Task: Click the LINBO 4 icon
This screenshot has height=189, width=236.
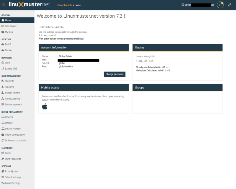Action: click(x=3, y=123)
